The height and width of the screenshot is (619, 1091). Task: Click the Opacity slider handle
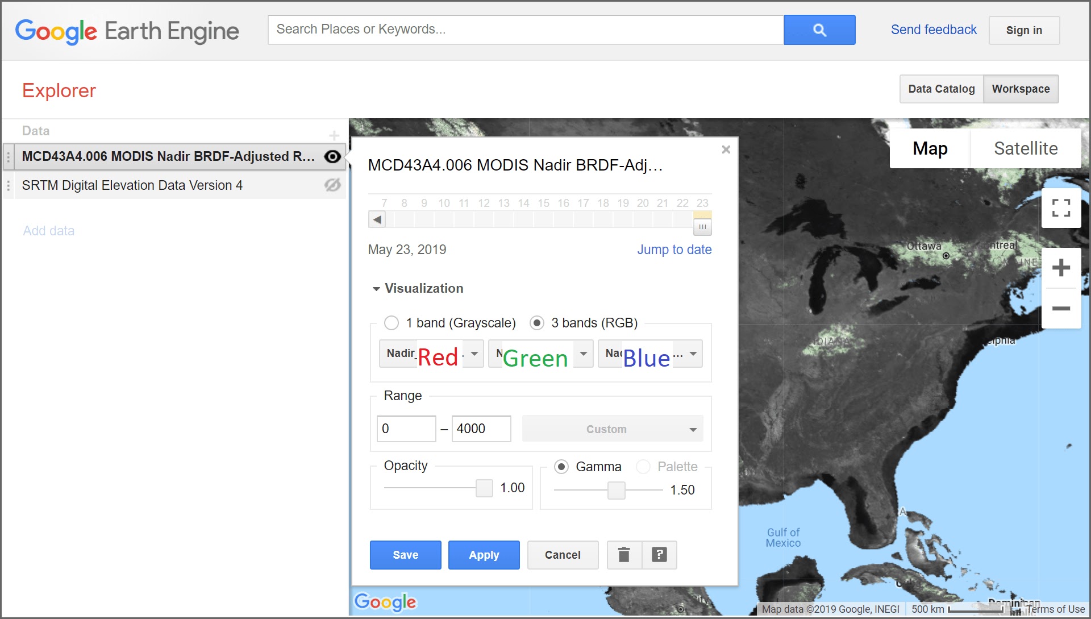[x=484, y=488]
